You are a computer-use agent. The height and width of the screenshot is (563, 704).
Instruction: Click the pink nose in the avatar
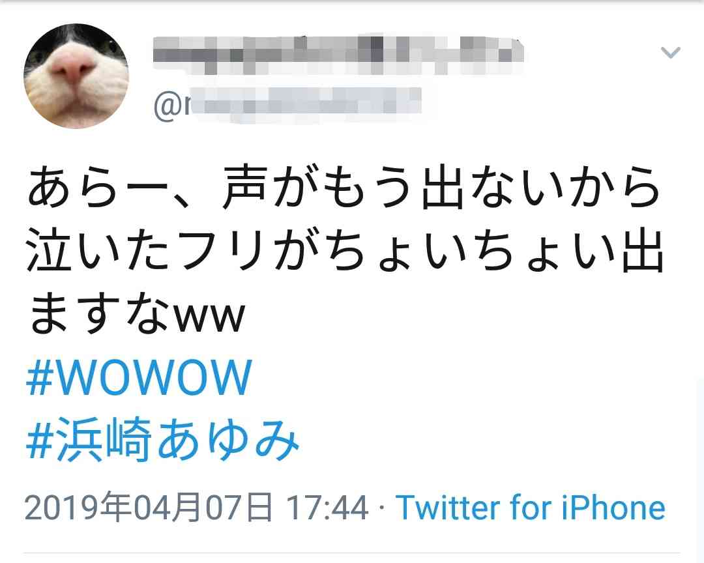pos(72,66)
